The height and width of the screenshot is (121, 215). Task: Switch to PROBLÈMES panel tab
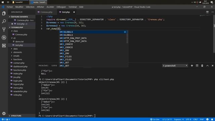pos(43,66)
